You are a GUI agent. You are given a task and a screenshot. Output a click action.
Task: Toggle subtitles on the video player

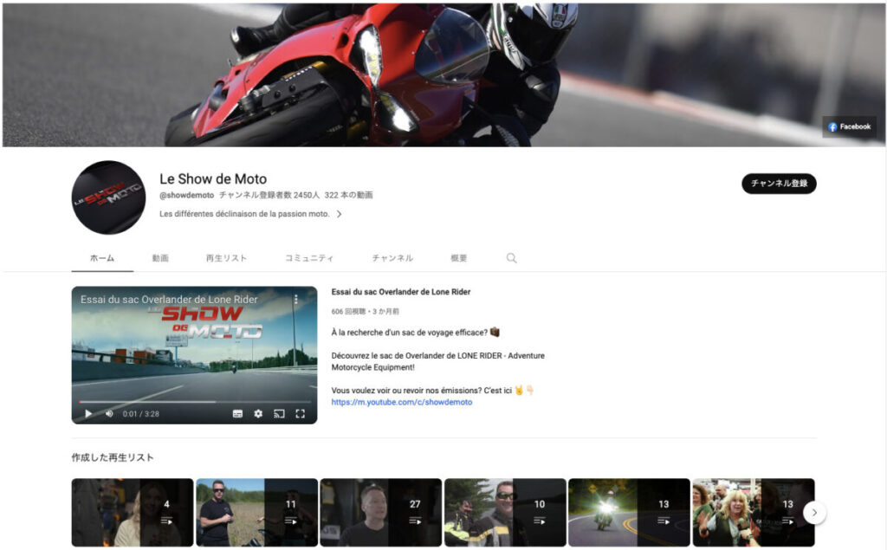(x=237, y=414)
